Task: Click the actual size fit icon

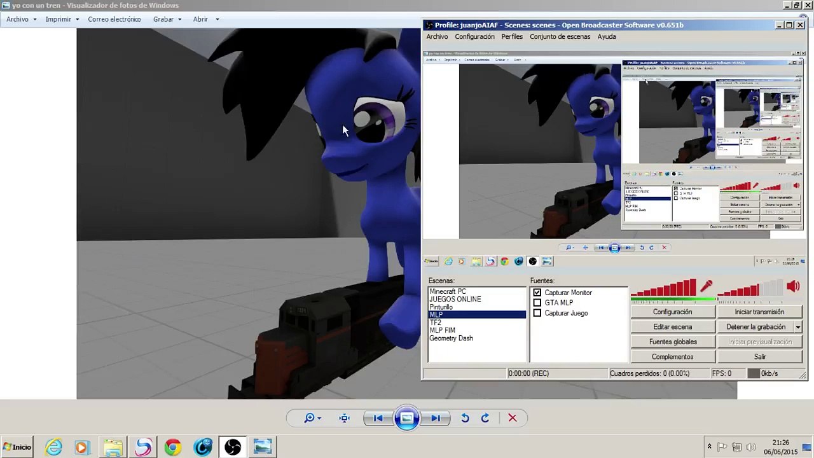Action: [x=344, y=418]
